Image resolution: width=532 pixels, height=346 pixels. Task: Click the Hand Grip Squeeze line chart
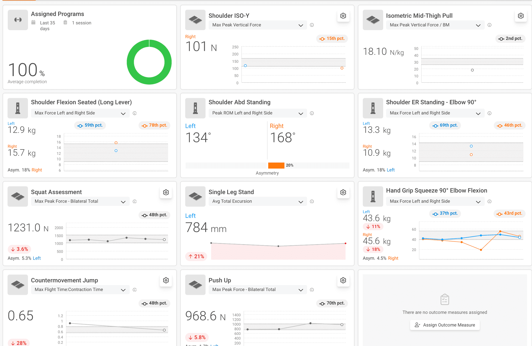[471, 240]
